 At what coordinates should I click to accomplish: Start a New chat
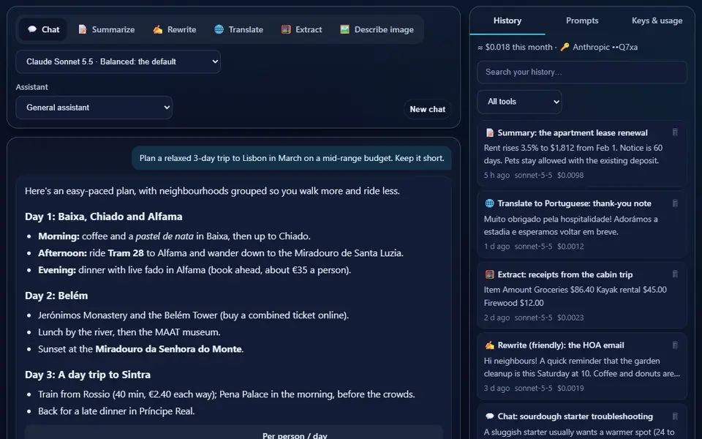pyautogui.click(x=427, y=109)
